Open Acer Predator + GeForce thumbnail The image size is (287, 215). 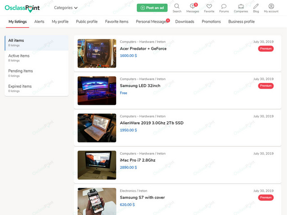point(97,53)
